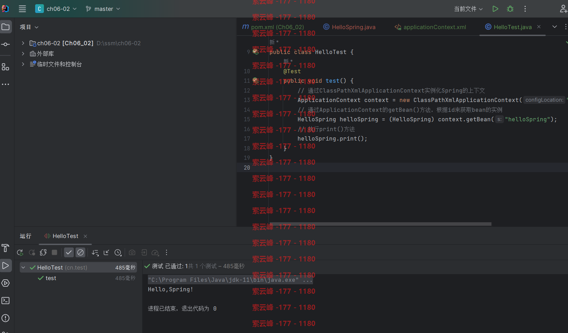Screen dimensions: 568x333
Task: Open the main hamburger menu
Action: (x=22, y=9)
